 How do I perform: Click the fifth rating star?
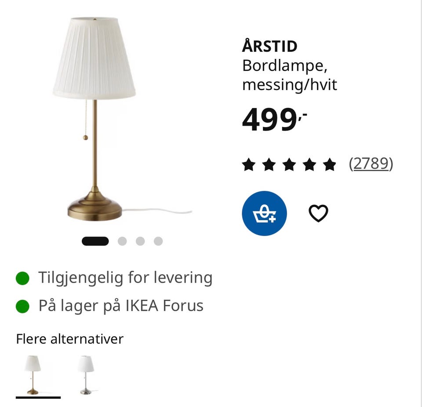click(x=330, y=164)
